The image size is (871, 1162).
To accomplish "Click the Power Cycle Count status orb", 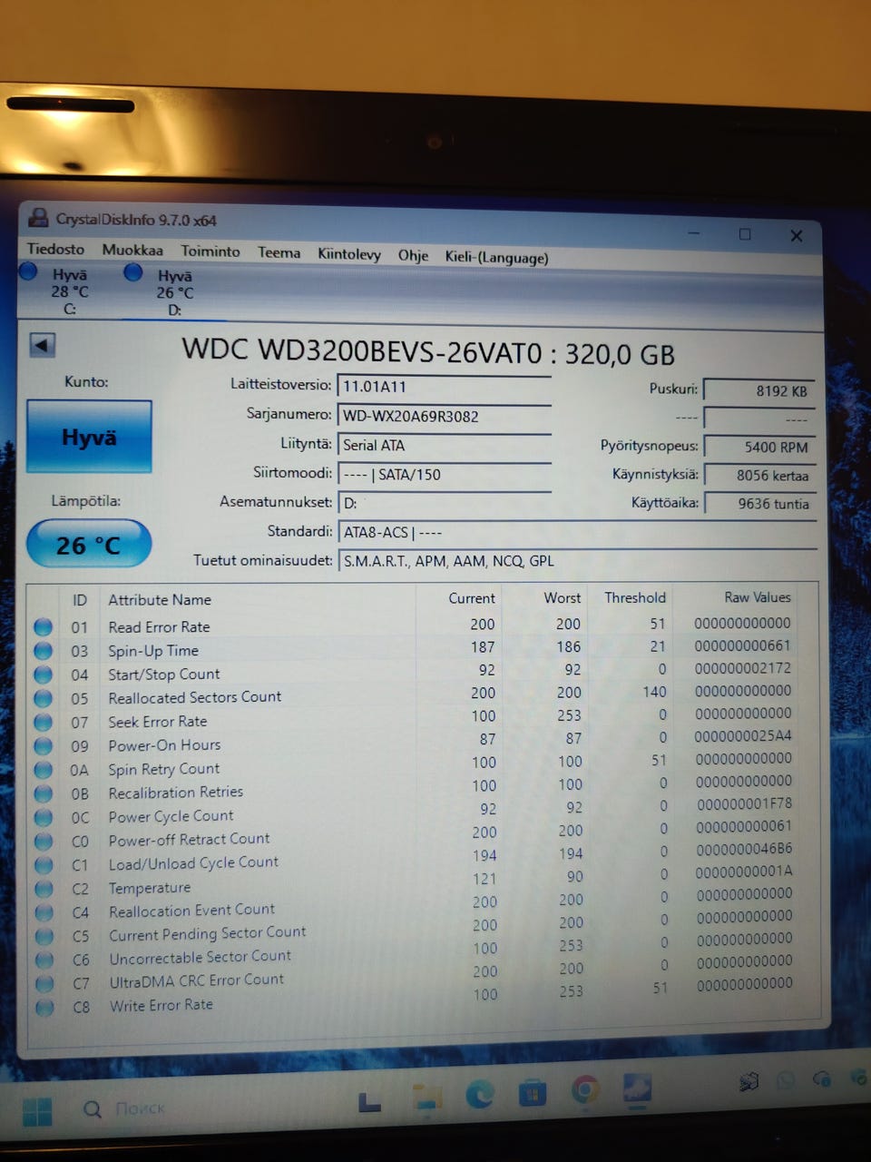I will coord(43,817).
